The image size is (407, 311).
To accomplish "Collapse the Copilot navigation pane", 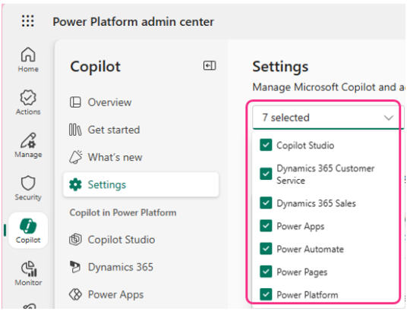I will pos(210,66).
